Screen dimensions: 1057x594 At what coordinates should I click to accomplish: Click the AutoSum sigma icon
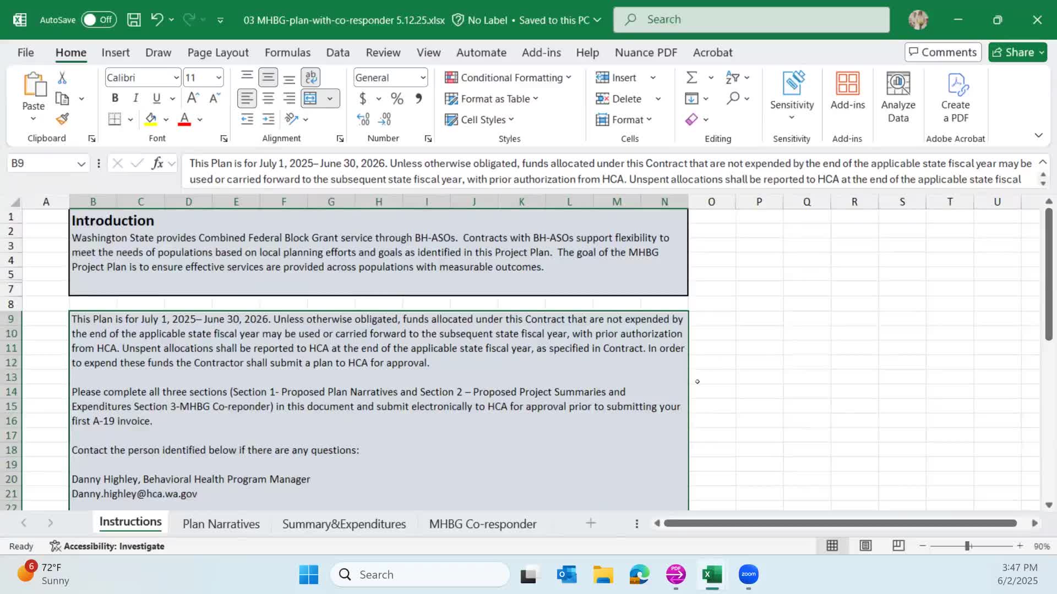[691, 78]
